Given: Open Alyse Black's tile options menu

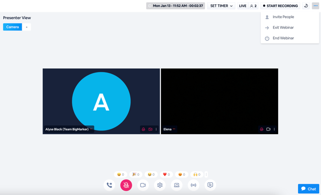Looking at the screenshot, I should [156, 129].
